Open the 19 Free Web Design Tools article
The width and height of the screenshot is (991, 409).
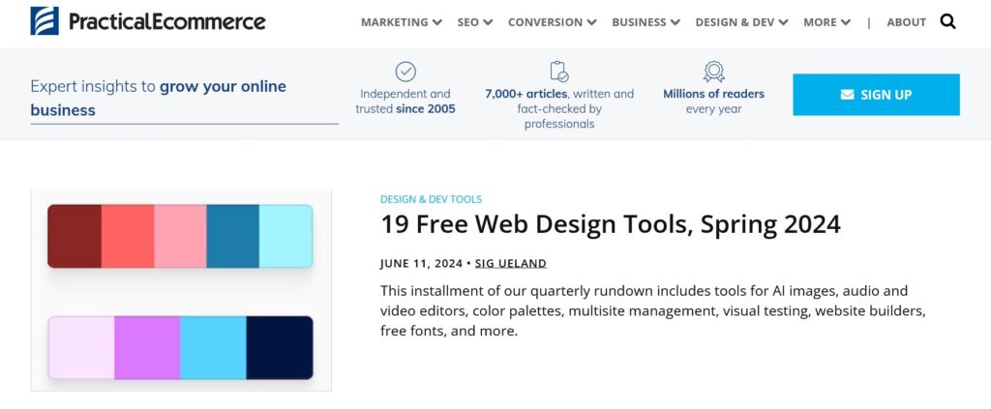tap(610, 224)
